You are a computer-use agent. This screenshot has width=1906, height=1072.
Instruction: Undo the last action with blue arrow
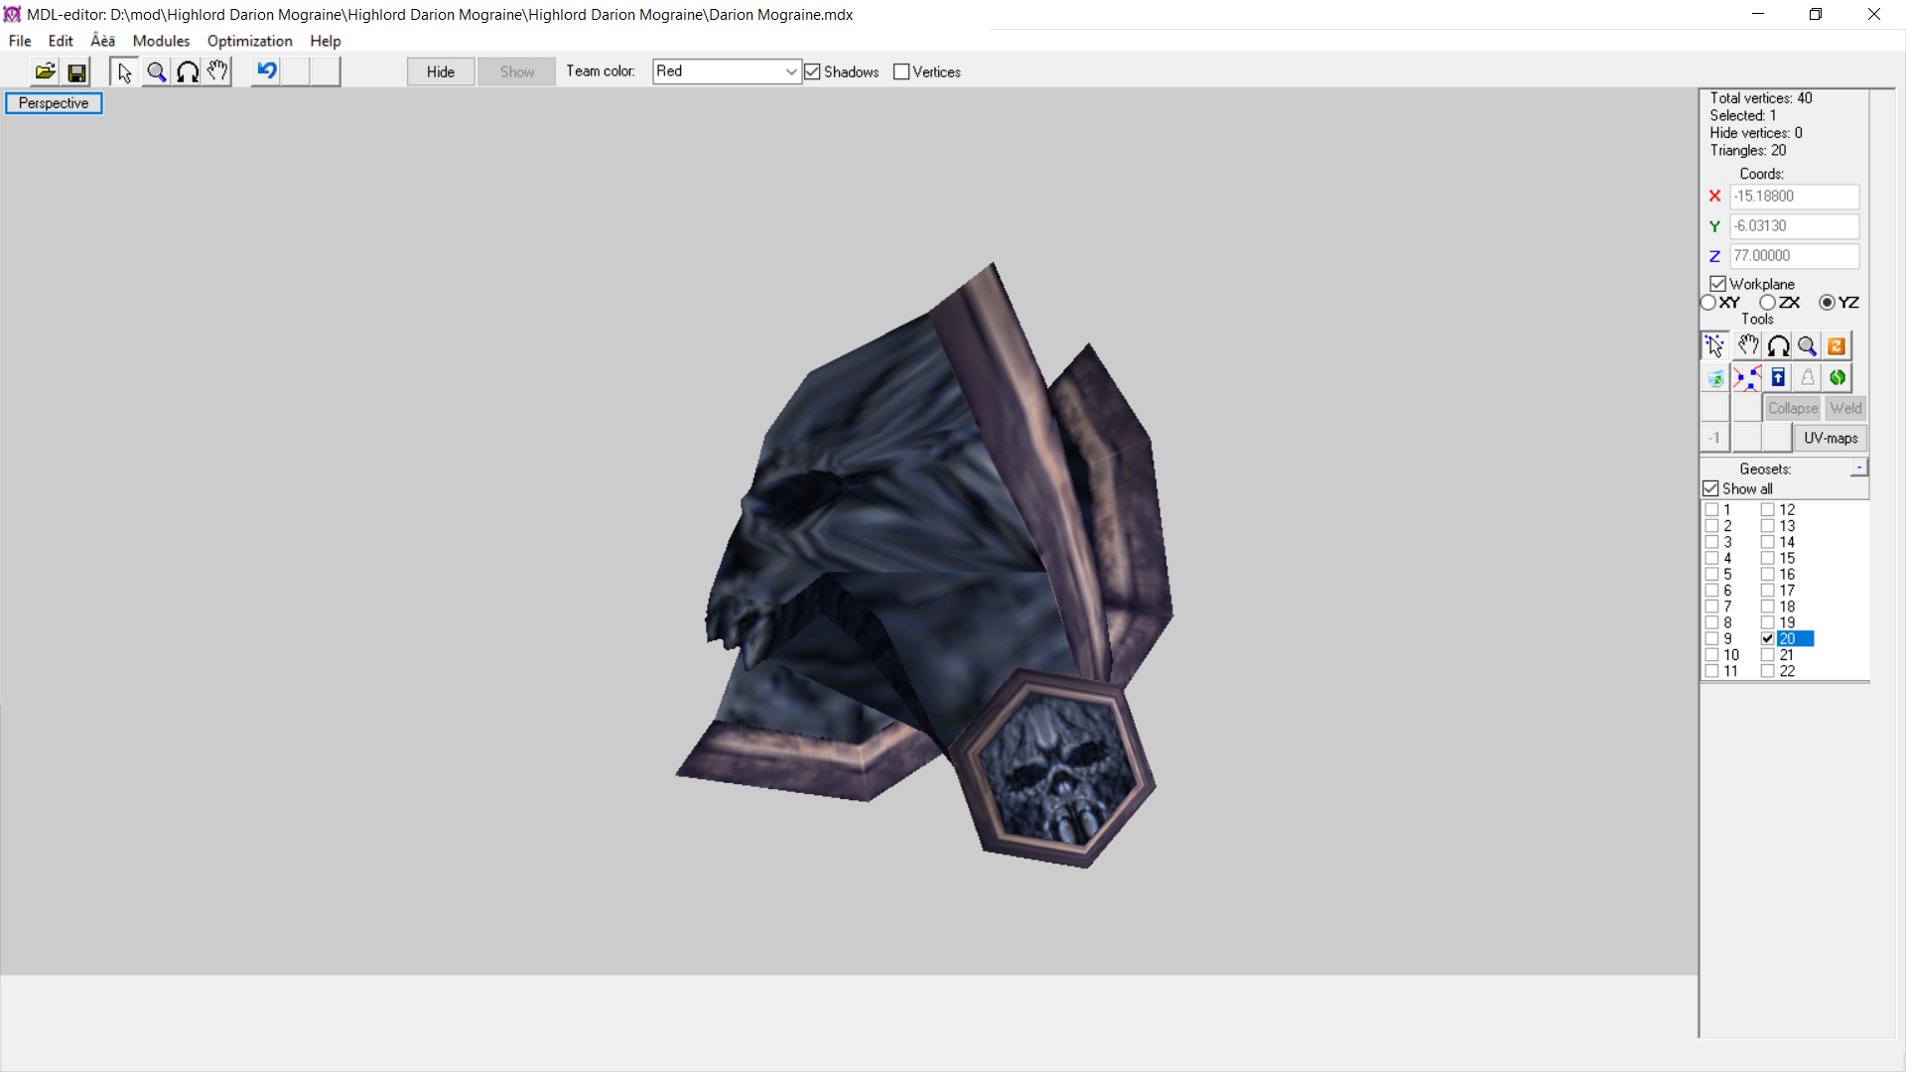tap(266, 71)
